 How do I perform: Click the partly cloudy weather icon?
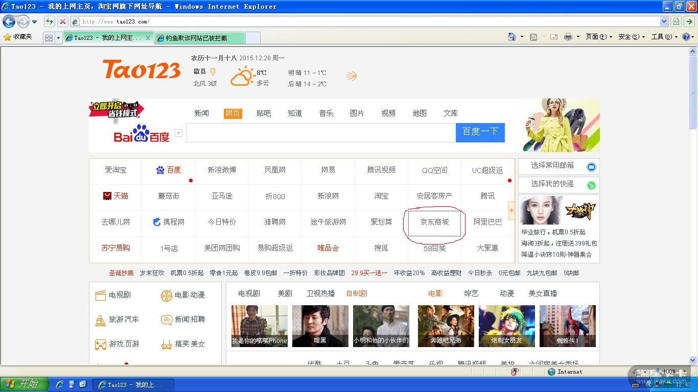click(242, 77)
